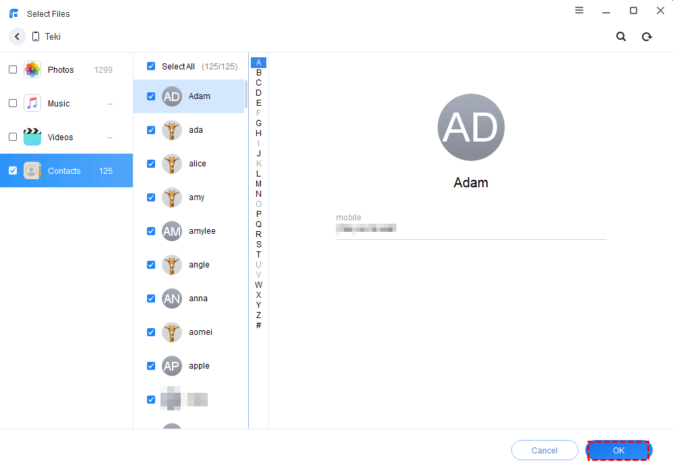
Task: Select the # entry in alphabet index
Action: coord(258,325)
